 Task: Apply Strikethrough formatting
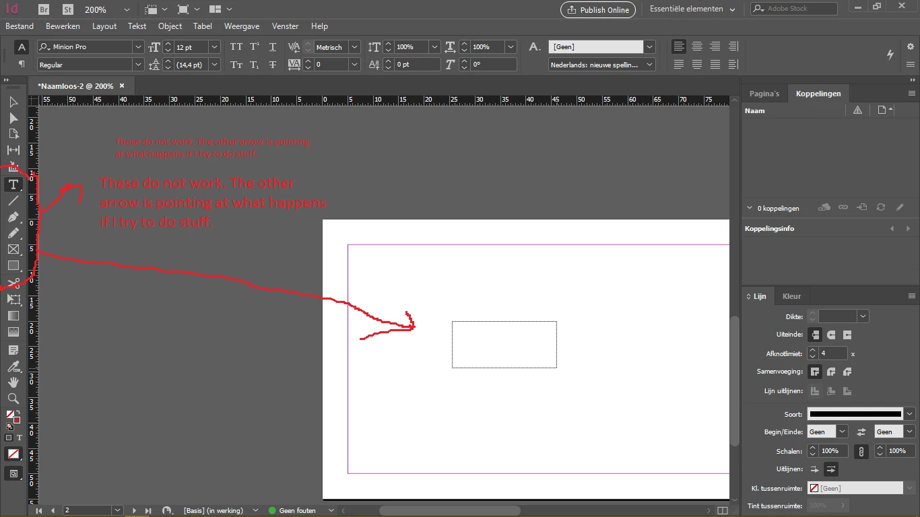tap(273, 65)
